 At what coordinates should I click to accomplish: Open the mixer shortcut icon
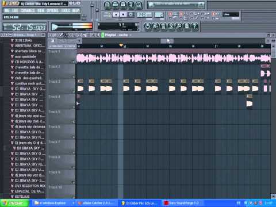139,5
